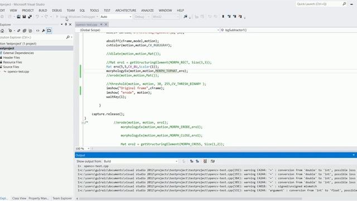Select the testproject project node
357x201 pixels.
(x=36, y=49)
